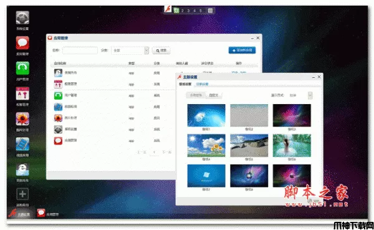
Task: Open the category dropdown in App Management
Action: (x=130, y=50)
